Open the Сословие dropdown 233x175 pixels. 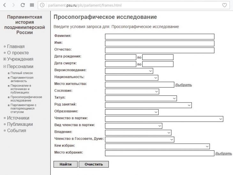tap(132, 91)
